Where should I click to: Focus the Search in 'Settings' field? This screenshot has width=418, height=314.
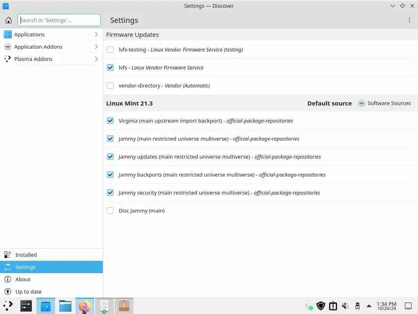[x=59, y=20]
